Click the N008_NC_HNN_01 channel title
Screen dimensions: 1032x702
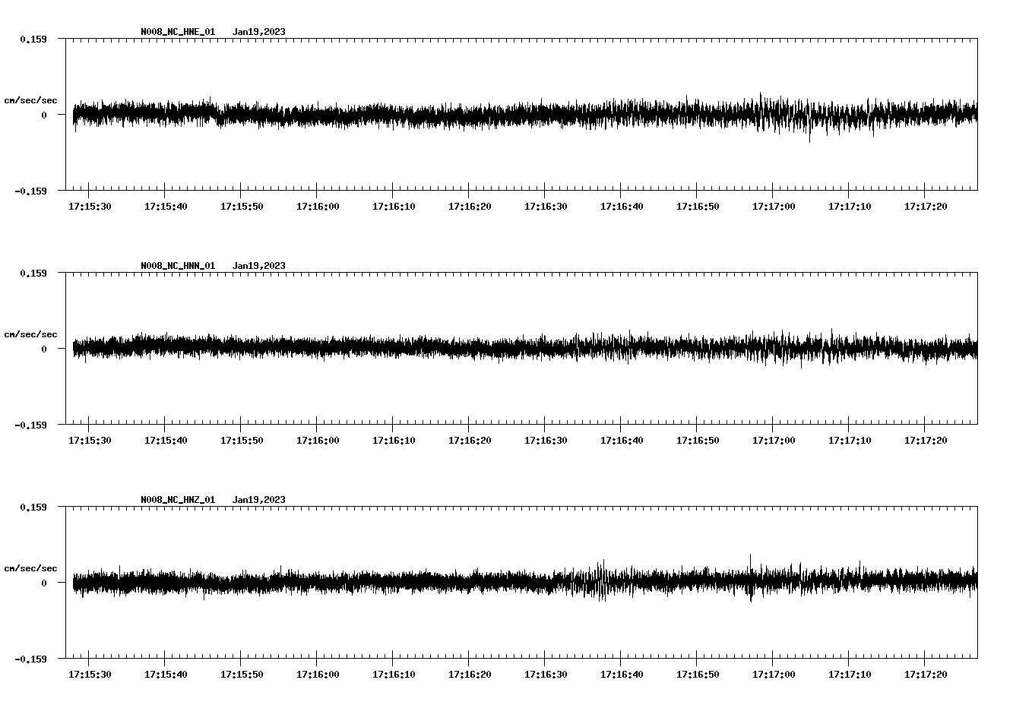tap(178, 266)
